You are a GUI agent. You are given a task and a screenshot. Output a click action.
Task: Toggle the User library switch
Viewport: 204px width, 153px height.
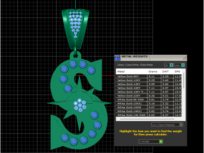click(x=179, y=65)
